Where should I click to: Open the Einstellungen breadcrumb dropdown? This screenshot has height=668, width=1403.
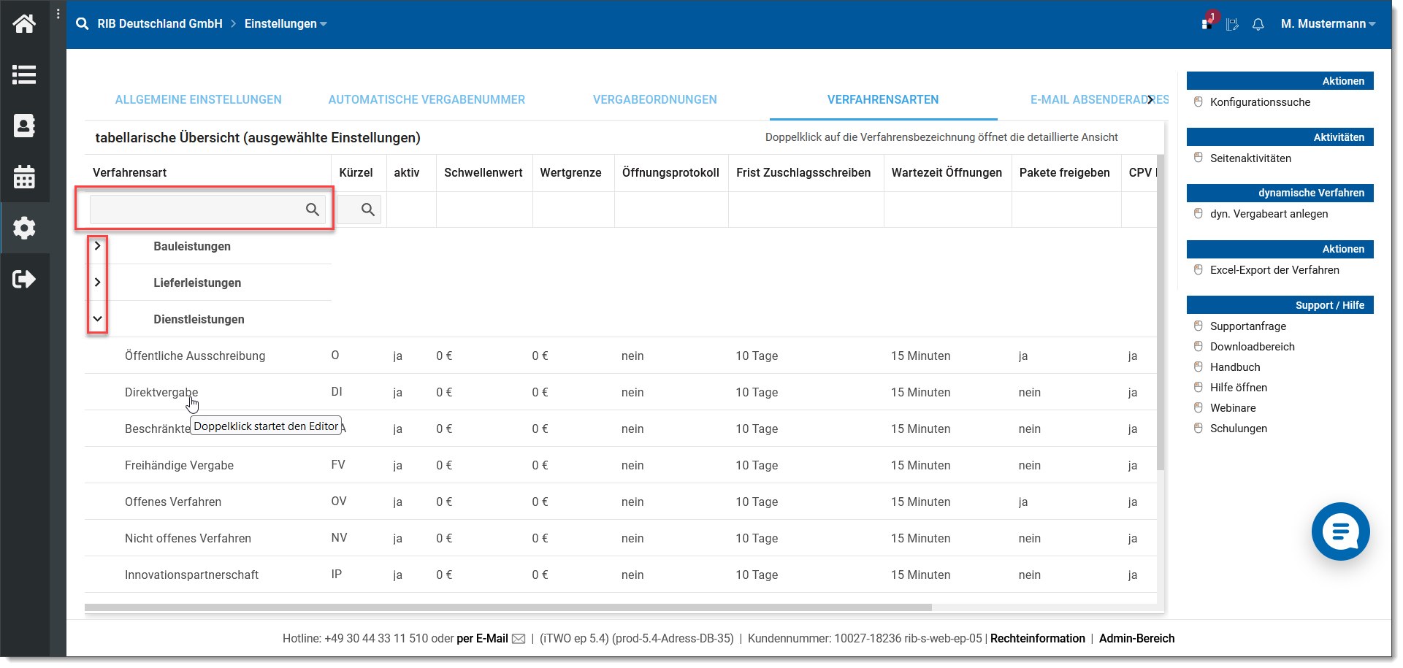click(x=286, y=24)
